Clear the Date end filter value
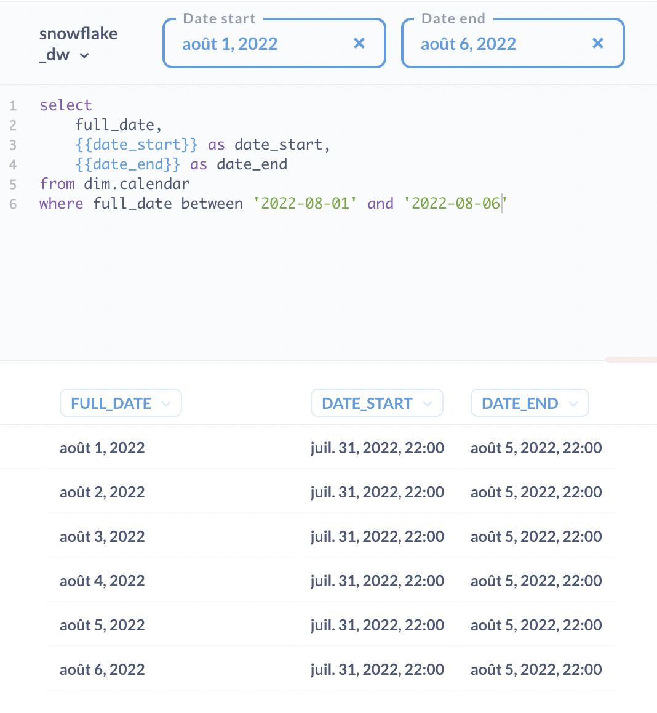657x713 pixels. click(x=597, y=43)
